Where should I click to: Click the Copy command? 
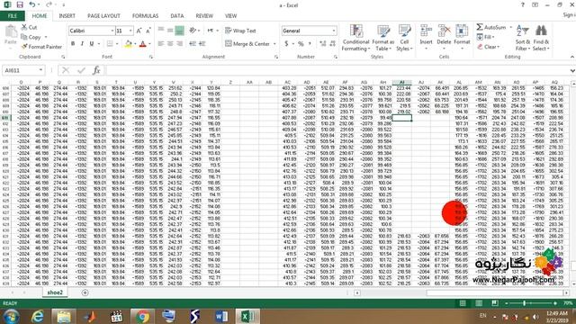coord(31,37)
